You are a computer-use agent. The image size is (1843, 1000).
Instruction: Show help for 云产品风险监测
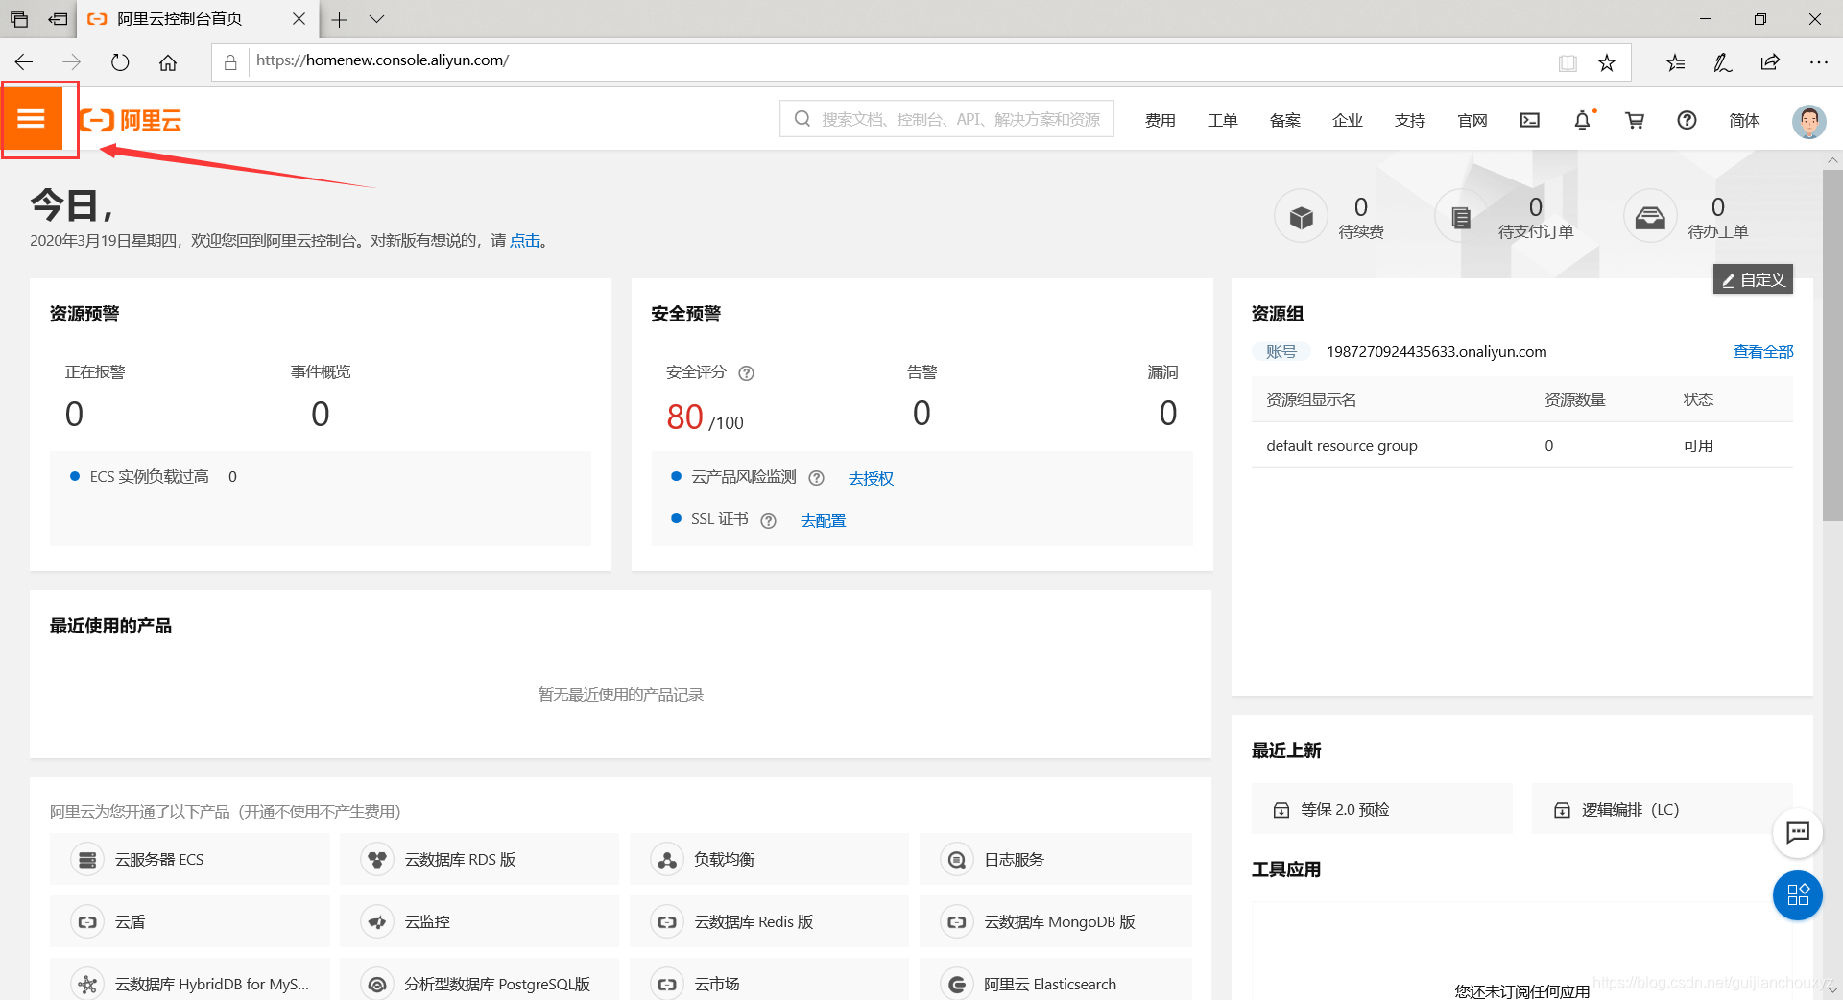pos(816,478)
